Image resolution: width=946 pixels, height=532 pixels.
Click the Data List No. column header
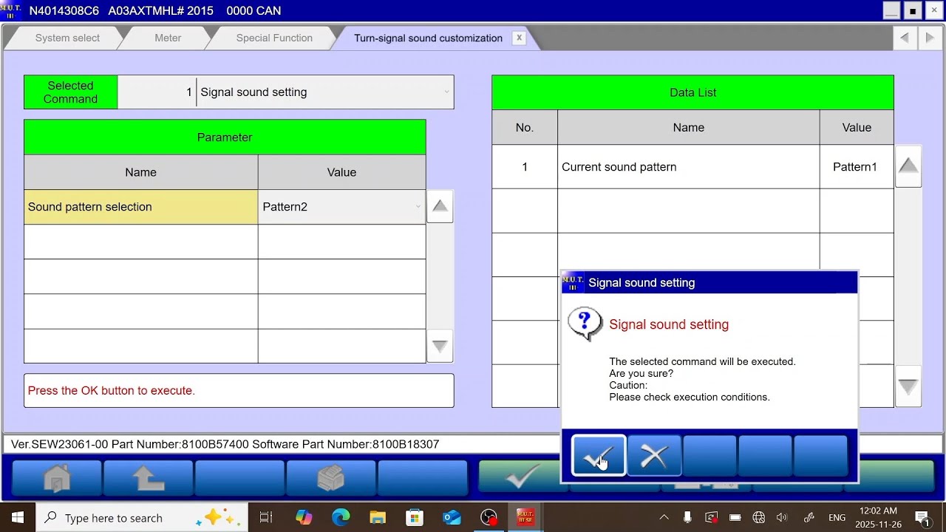[x=525, y=127]
